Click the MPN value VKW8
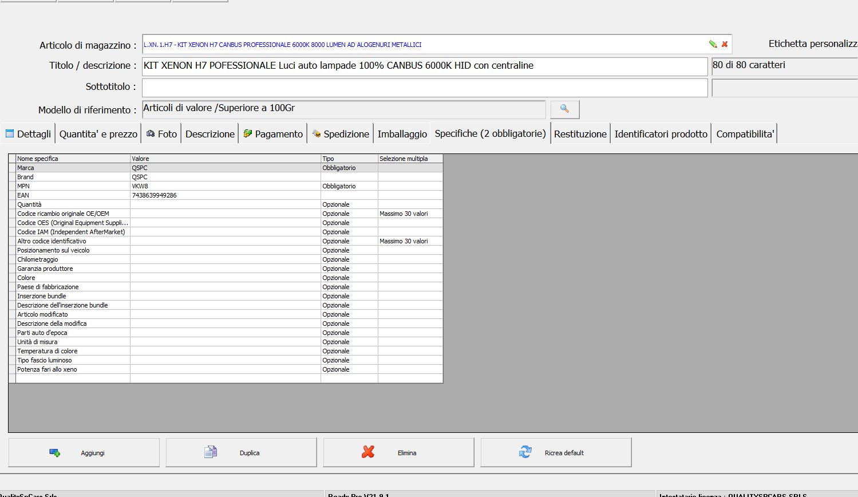Image resolution: width=858 pixels, height=497 pixels. pyautogui.click(x=226, y=186)
